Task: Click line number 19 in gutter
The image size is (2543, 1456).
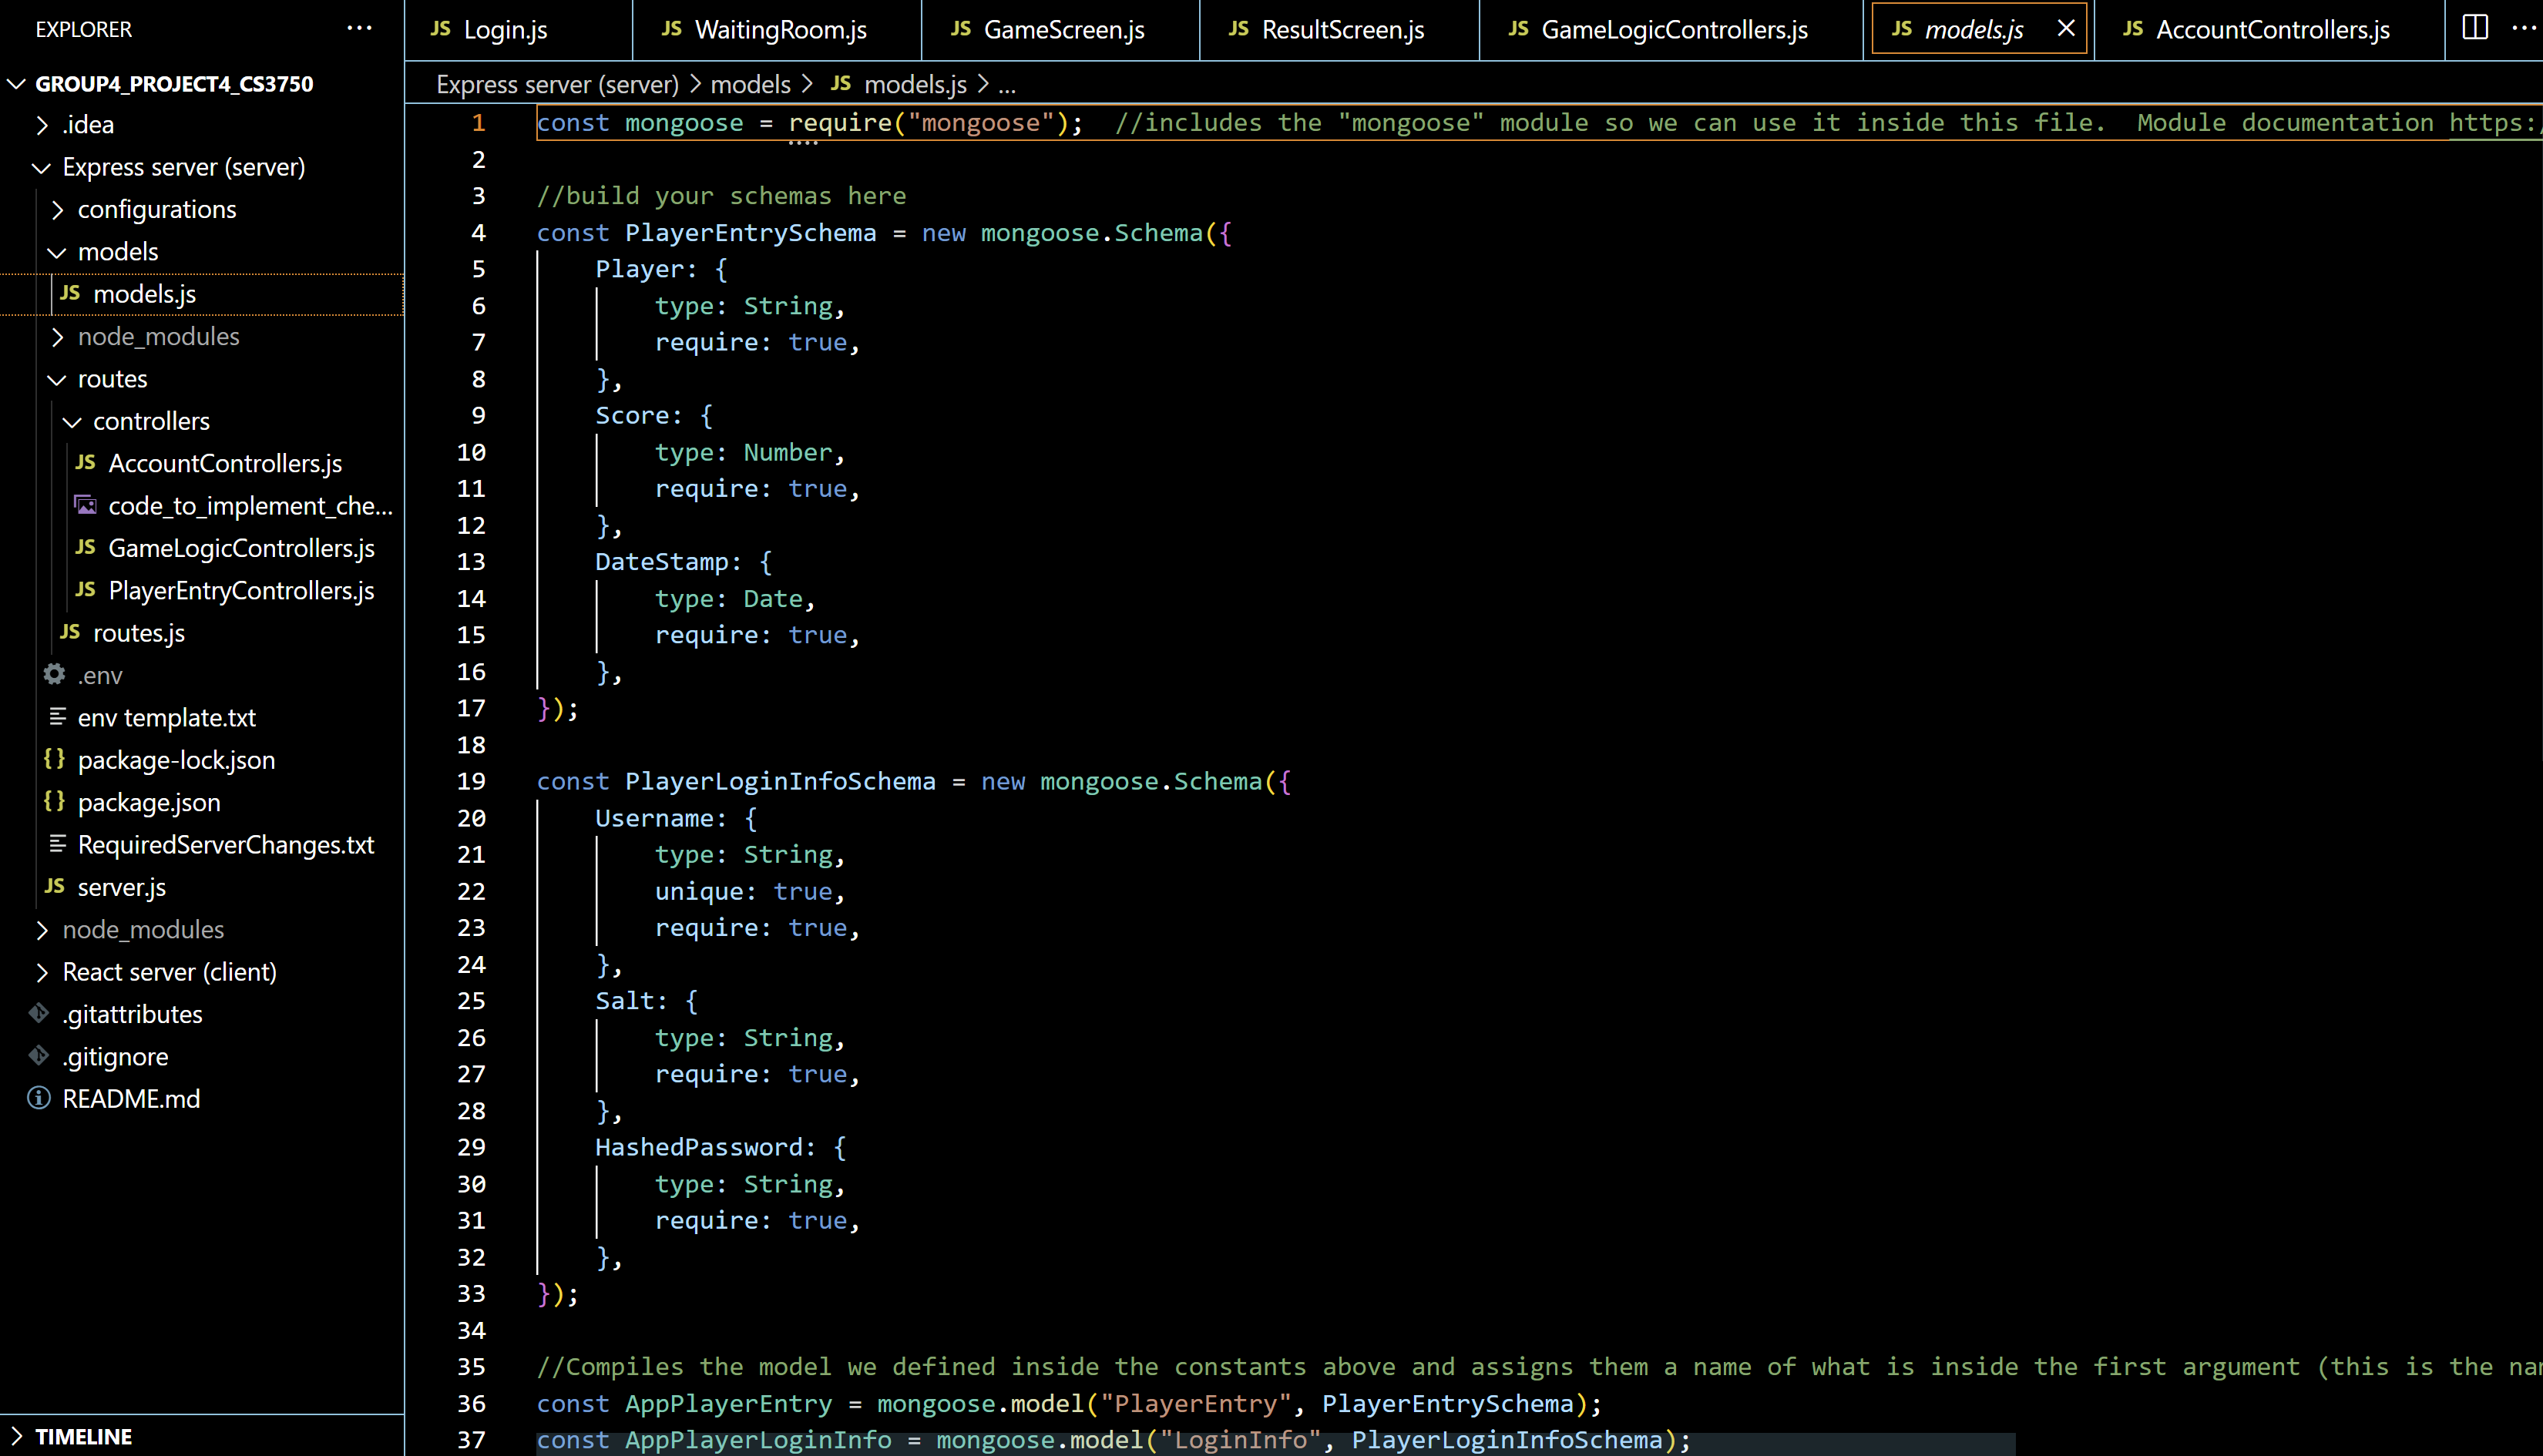Action: click(x=471, y=781)
